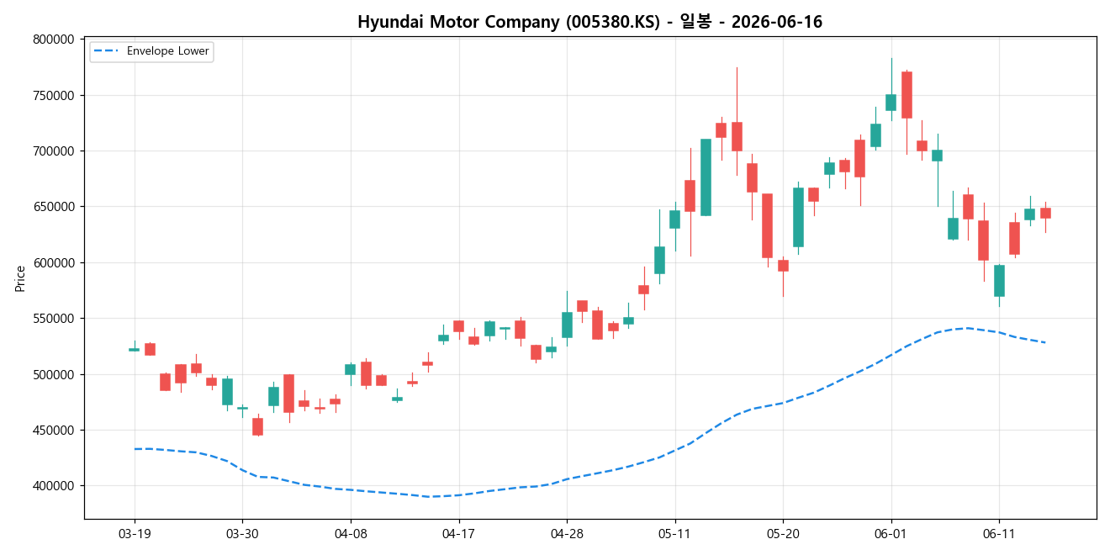Click the 700000 y-axis tick label

53,151
